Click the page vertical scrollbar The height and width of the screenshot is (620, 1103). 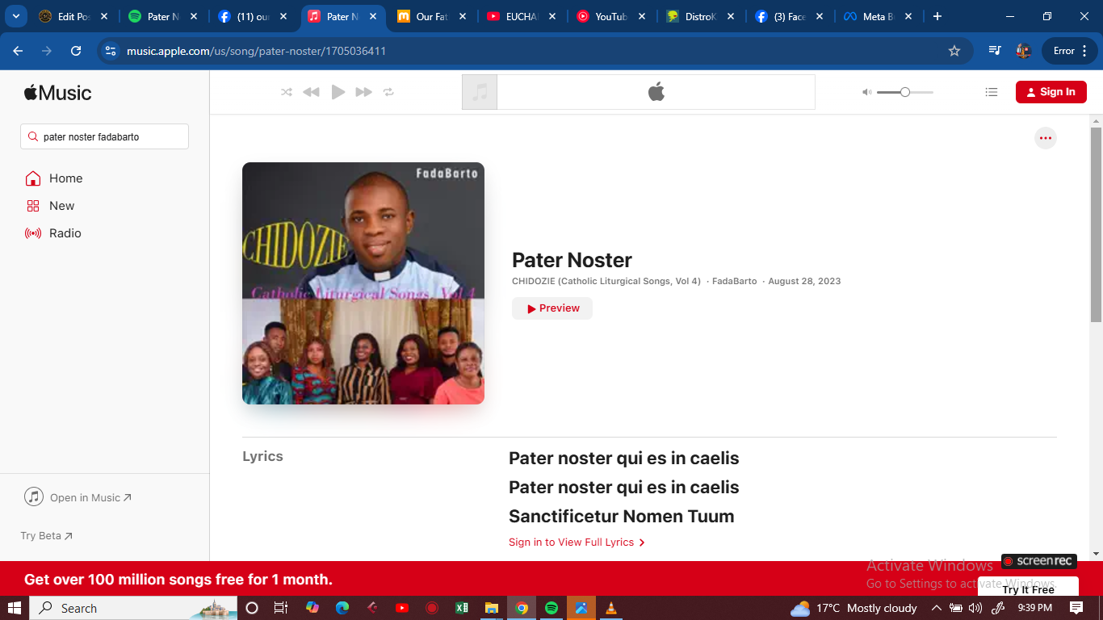pos(1096,224)
